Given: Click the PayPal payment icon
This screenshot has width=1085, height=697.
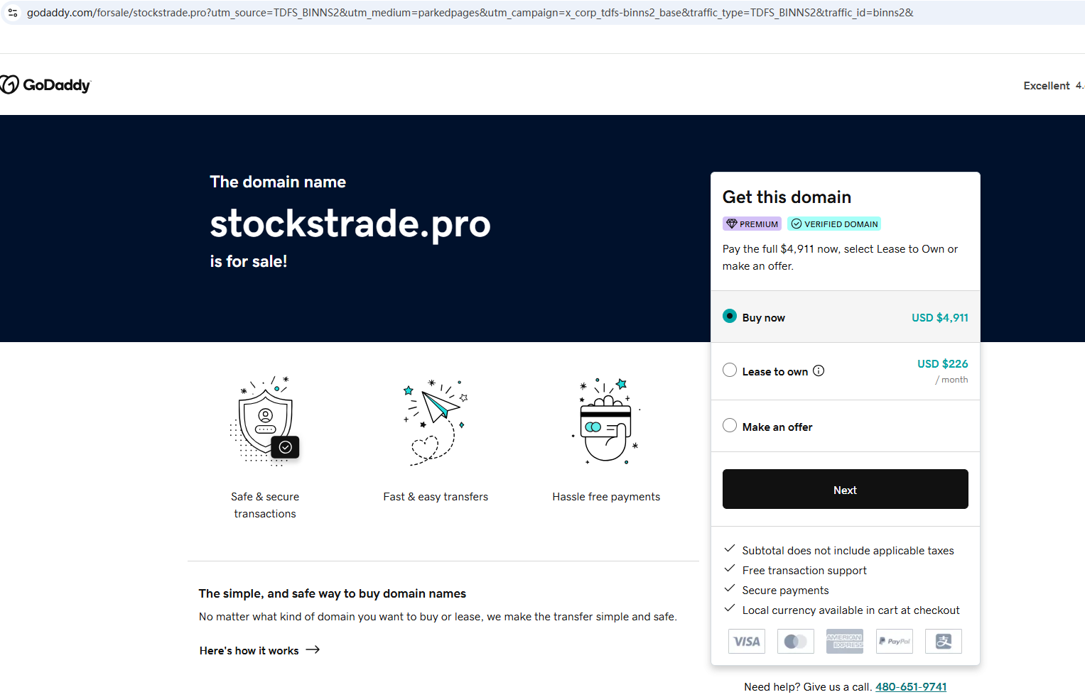Looking at the screenshot, I should coord(895,642).
